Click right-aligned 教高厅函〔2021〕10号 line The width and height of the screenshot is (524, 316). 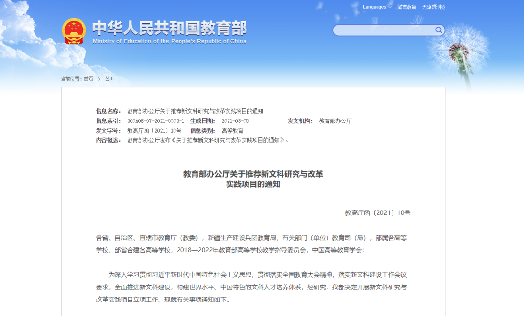click(x=377, y=212)
